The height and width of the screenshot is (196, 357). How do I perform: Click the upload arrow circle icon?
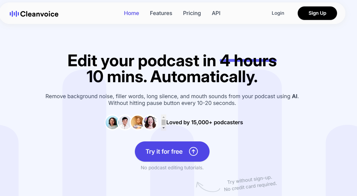point(193,152)
